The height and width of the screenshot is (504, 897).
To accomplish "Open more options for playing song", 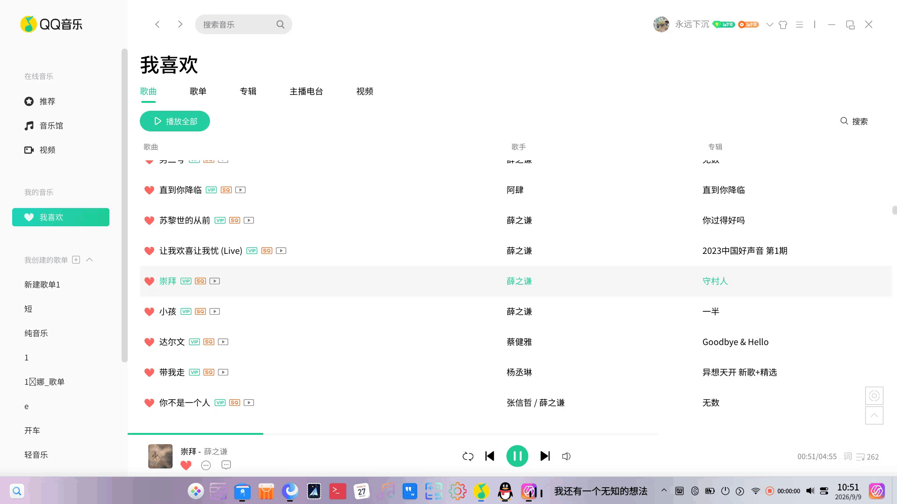I will coord(206,465).
